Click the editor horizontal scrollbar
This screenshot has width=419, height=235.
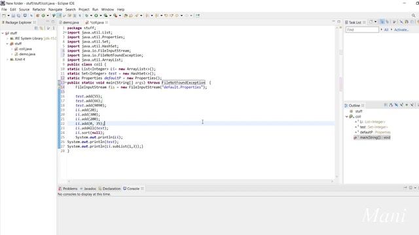point(200,181)
